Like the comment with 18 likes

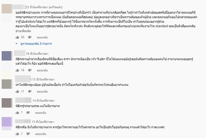17,70
